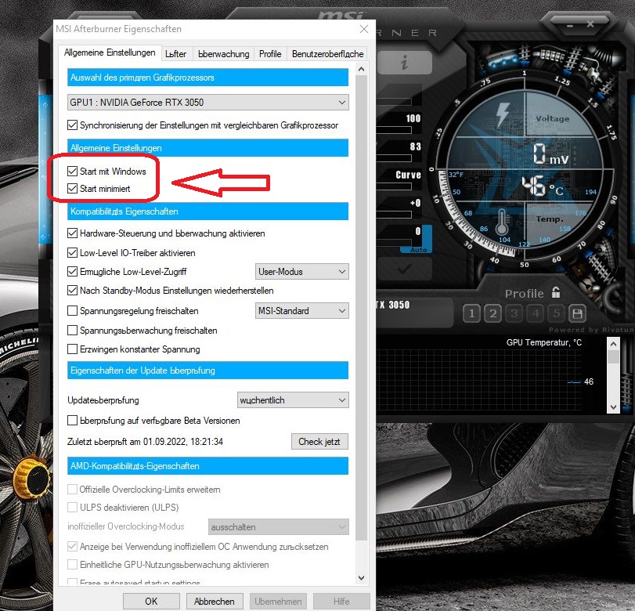This screenshot has width=635, height=611.
Task: Click the Updateüberprüfung label
Action: click(103, 400)
